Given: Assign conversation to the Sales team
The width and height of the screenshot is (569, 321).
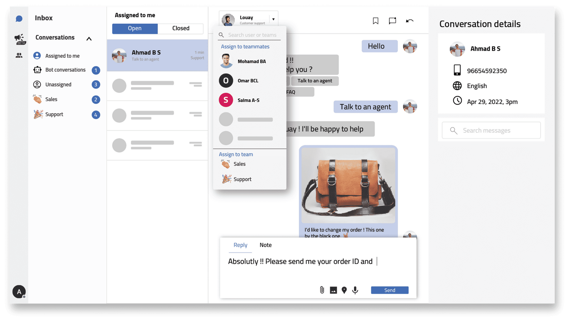Looking at the screenshot, I should 239,164.
